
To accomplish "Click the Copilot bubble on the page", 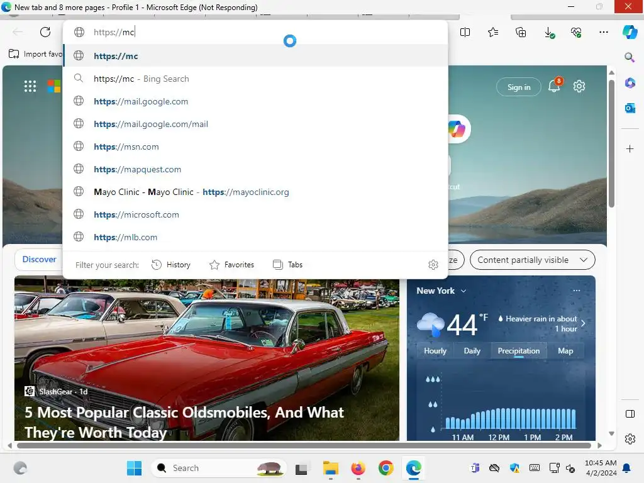I will tap(458, 129).
